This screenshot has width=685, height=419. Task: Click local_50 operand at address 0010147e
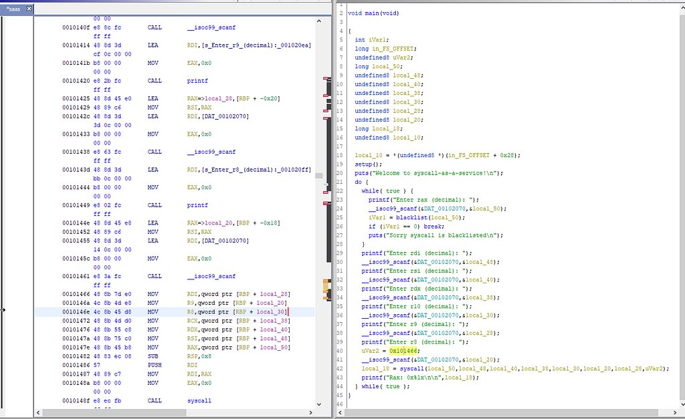coord(274,347)
